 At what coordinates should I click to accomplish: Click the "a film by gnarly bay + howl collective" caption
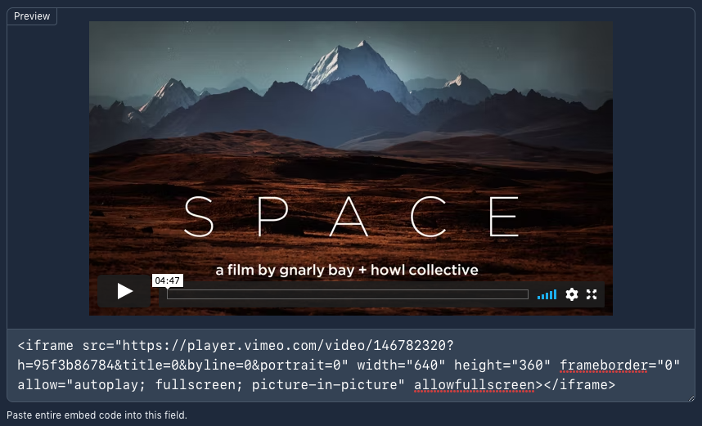pyautogui.click(x=347, y=270)
